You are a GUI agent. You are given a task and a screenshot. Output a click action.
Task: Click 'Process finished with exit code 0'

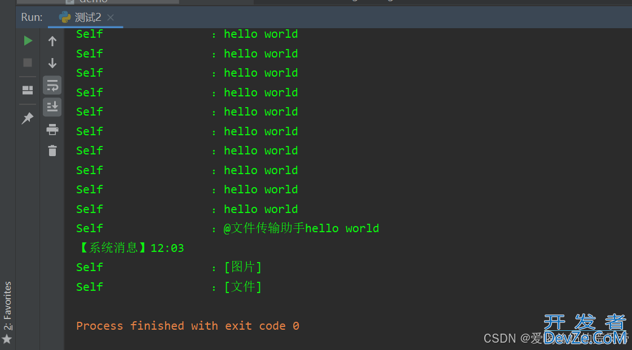point(188,325)
